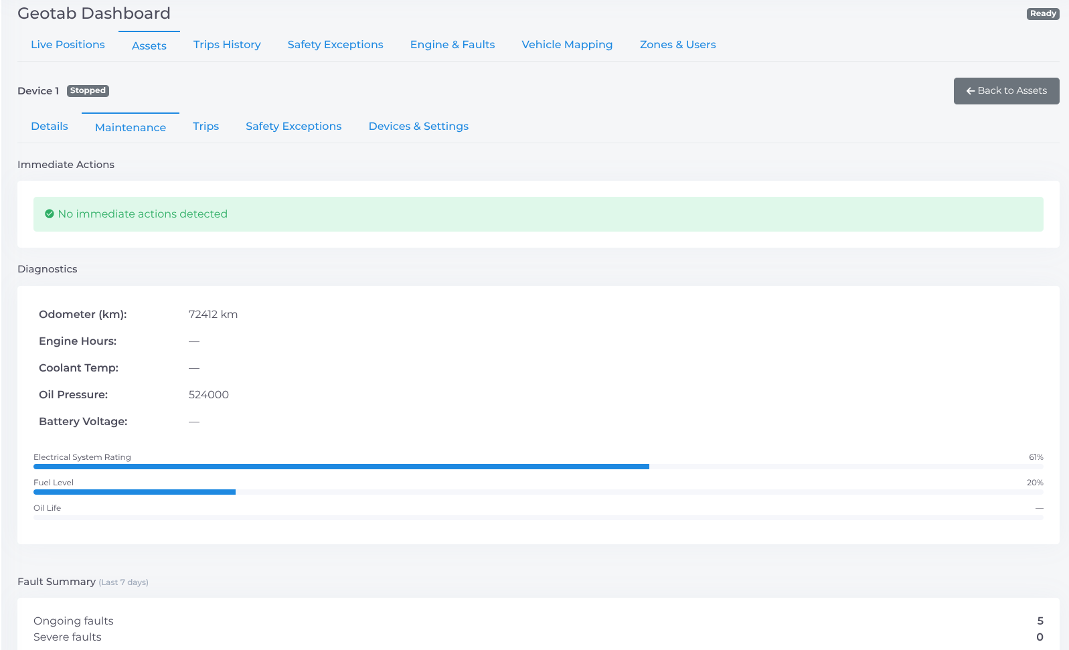1069x650 pixels.
Task: Click the Ready status badge
Action: (x=1043, y=14)
